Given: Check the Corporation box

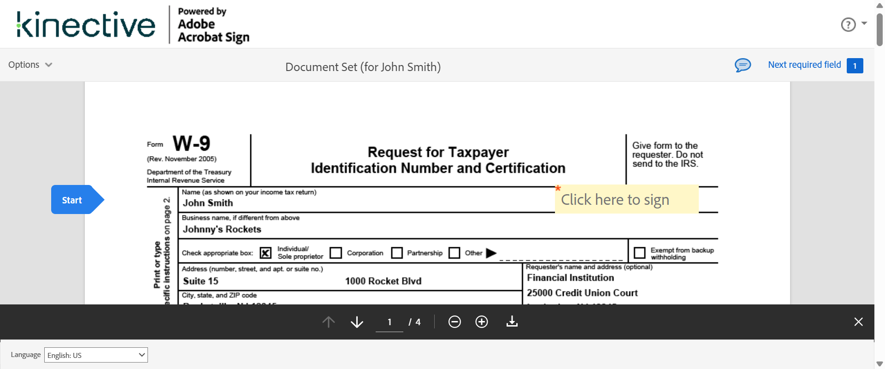Looking at the screenshot, I should 336,253.
